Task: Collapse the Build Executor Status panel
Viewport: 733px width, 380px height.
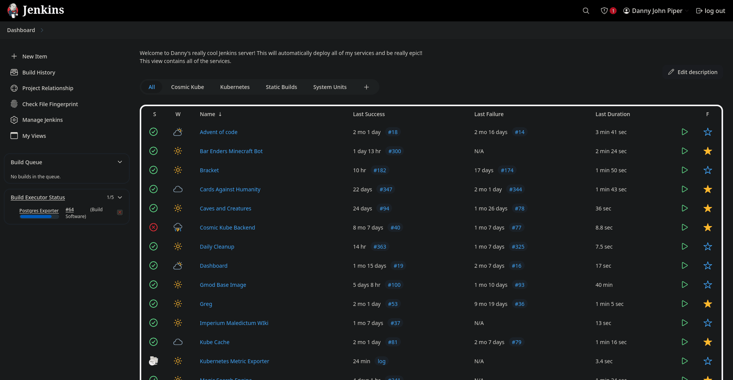Action: point(120,197)
